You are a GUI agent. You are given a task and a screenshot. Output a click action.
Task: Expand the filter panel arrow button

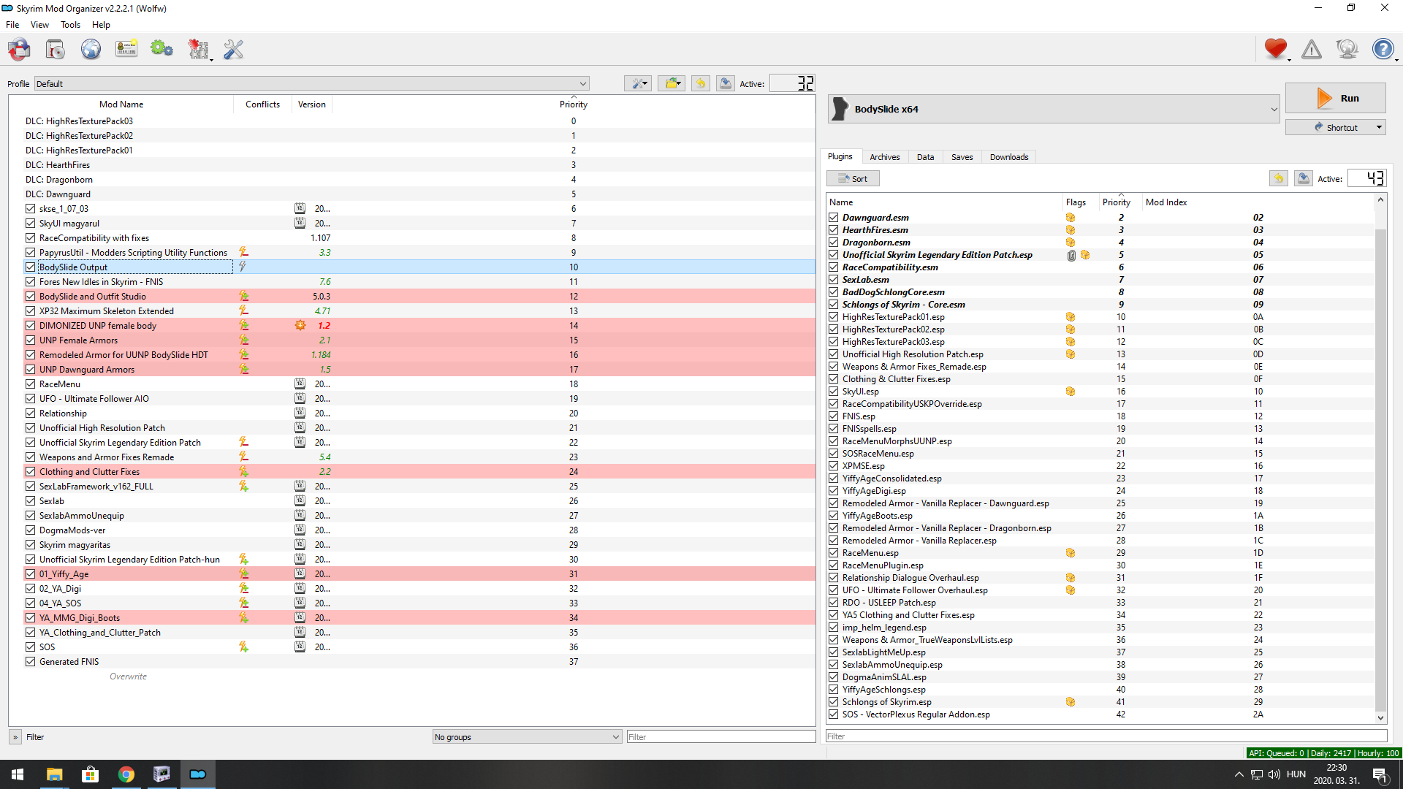(15, 736)
